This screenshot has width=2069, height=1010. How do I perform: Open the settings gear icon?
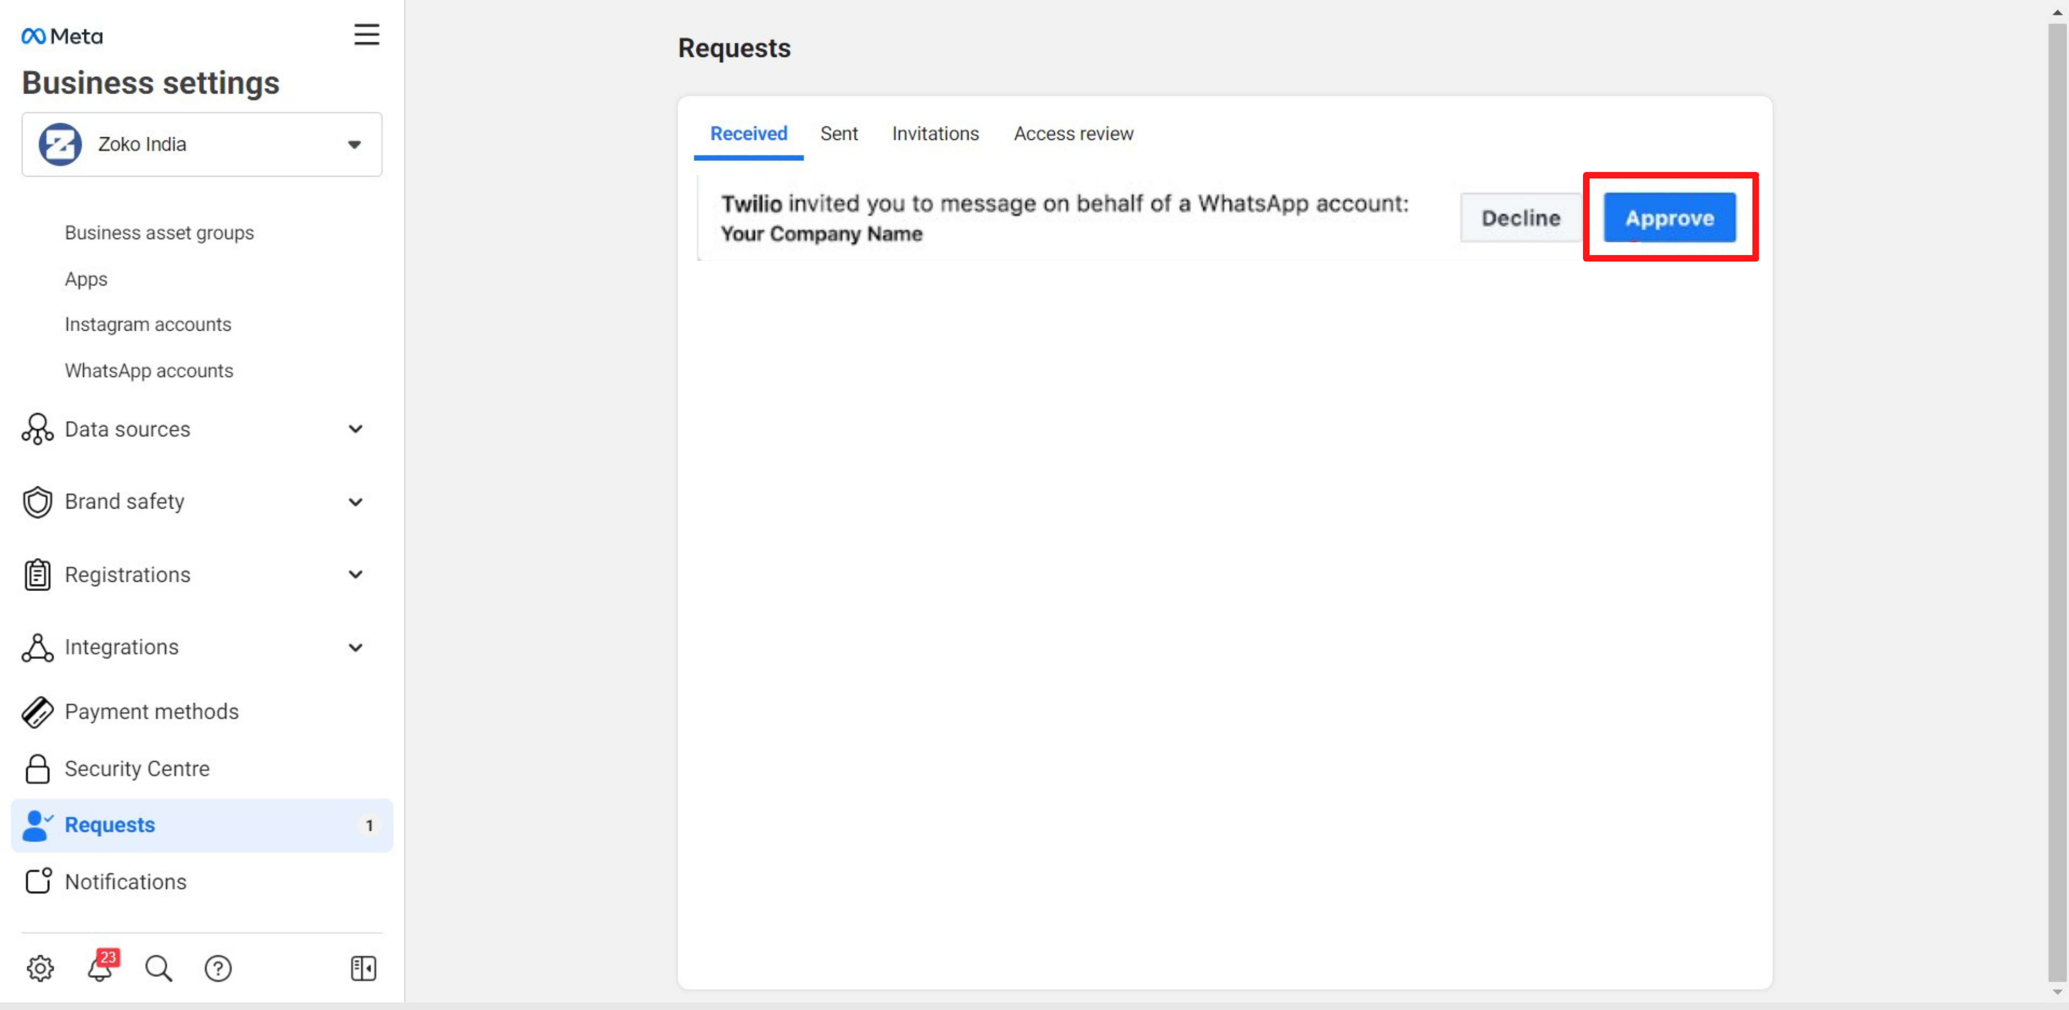40,968
